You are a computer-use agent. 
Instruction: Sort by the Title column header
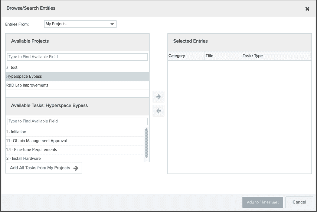coord(223,56)
